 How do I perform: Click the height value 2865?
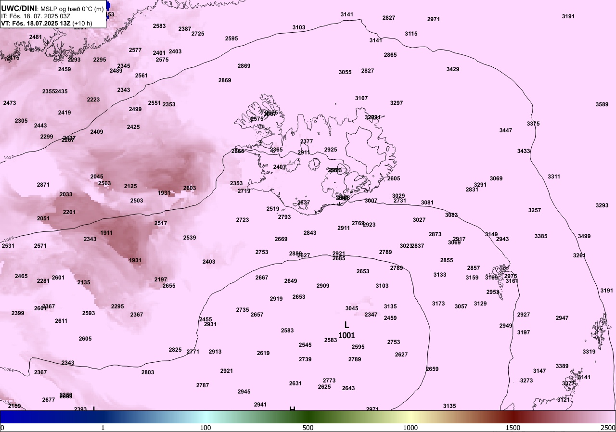tap(390, 55)
